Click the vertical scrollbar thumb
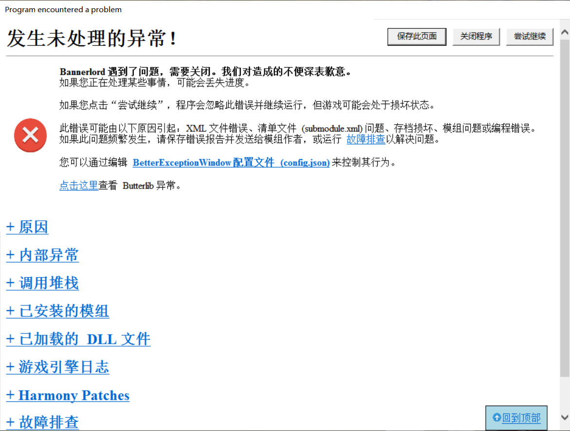This screenshot has width=570, height=431. [565, 208]
